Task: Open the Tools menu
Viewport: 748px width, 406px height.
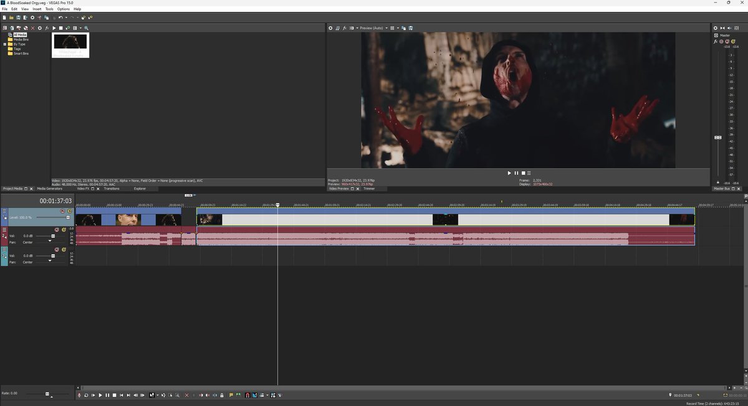Action: tap(49, 9)
